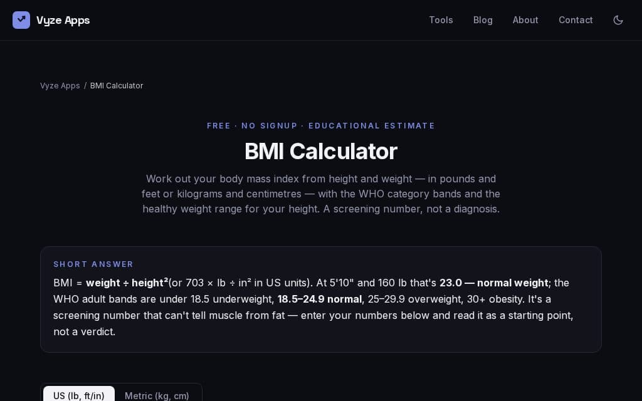
Task: Toggle dark mode with the moon icon
Action: coord(618,20)
